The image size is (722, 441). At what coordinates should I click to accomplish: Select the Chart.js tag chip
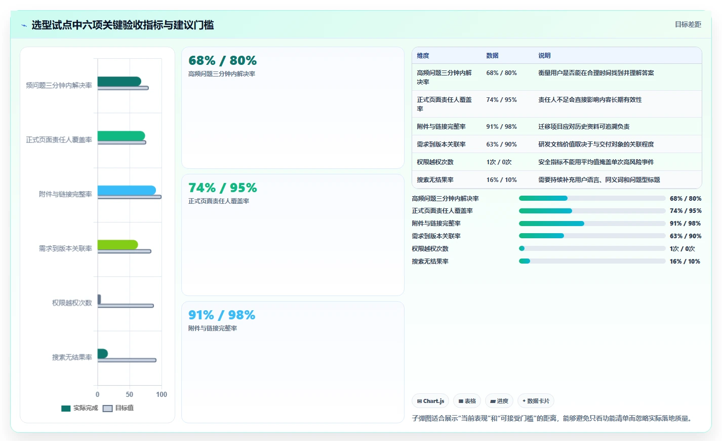[430, 401]
